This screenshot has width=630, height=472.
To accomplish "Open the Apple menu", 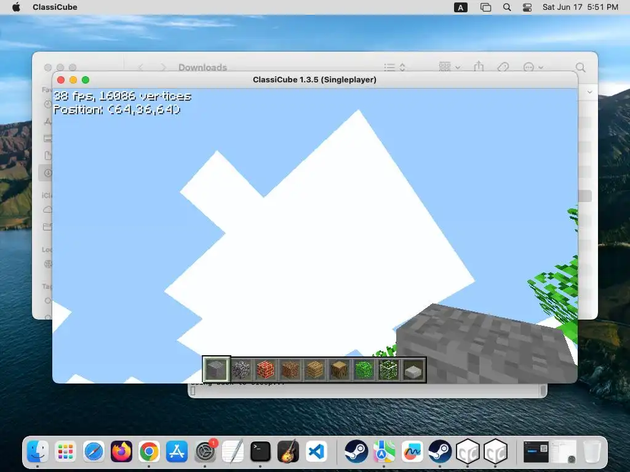I will (16, 7).
